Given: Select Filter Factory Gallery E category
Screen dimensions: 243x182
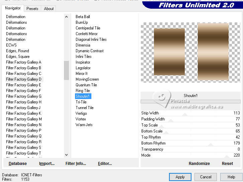Looking at the screenshot, I should [x=24, y=85].
